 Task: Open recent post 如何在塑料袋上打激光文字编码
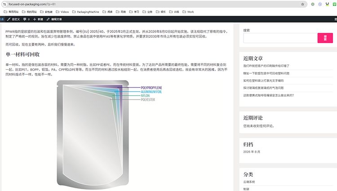pyautogui.click(x=263, y=80)
